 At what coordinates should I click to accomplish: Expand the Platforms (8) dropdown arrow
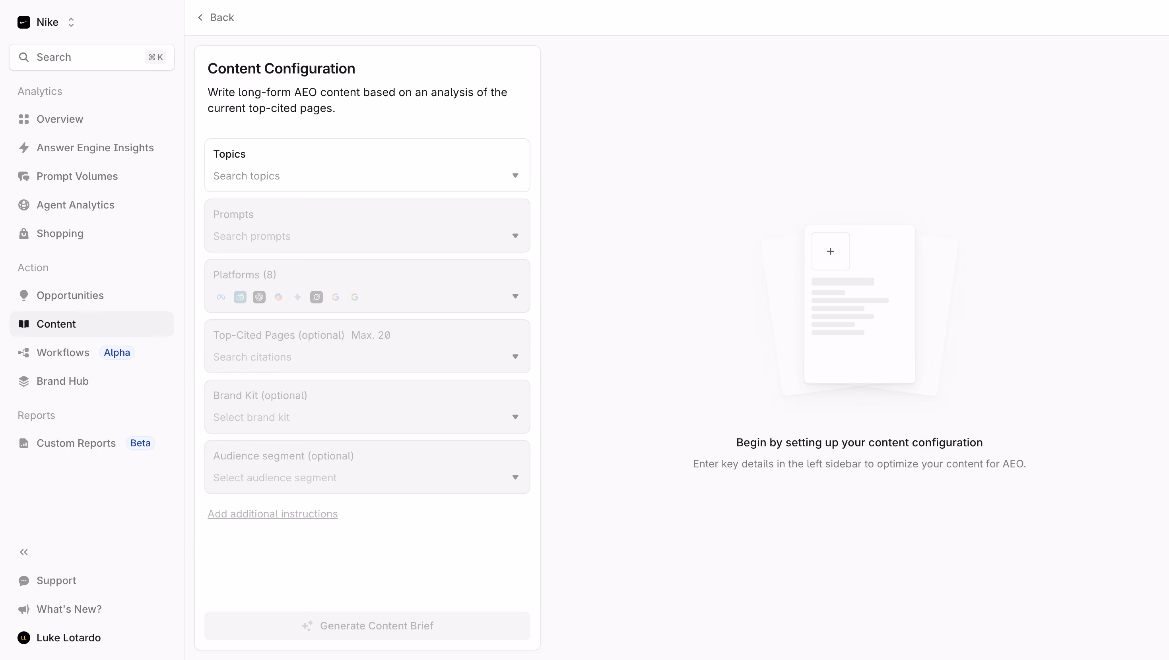coord(515,297)
